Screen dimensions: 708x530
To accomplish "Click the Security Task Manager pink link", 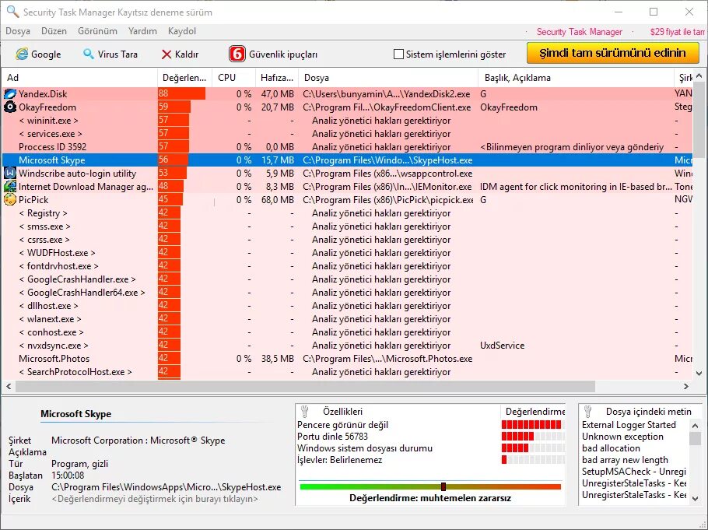I will click(x=580, y=32).
